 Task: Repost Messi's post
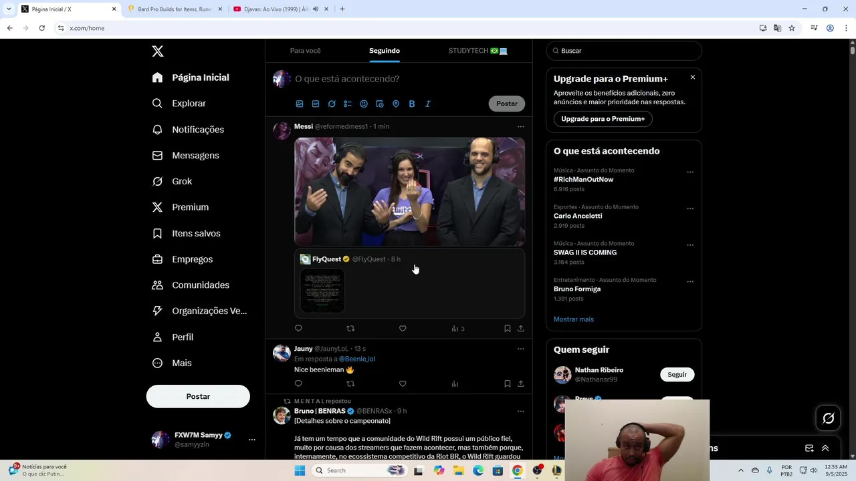(x=350, y=329)
